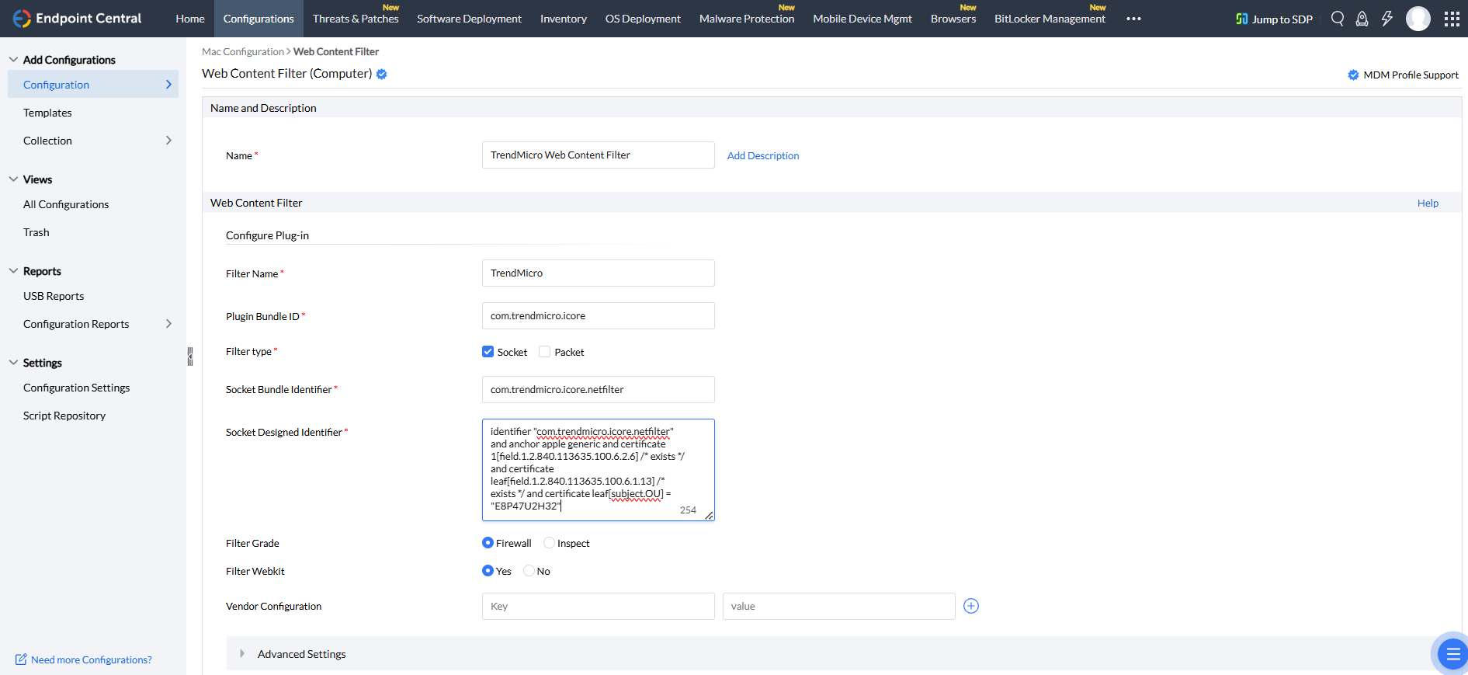The height and width of the screenshot is (675, 1468).
Task: Show more modules via the ellipsis
Action: coord(1133,19)
